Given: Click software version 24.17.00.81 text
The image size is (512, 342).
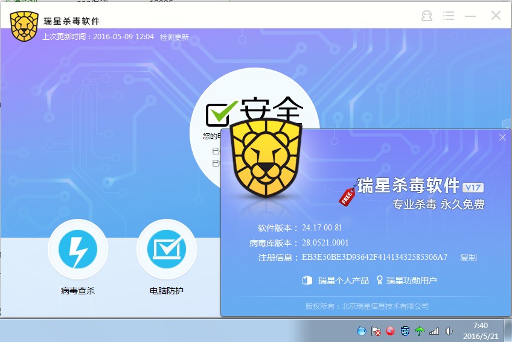Looking at the screenshot, I should 322,227.
